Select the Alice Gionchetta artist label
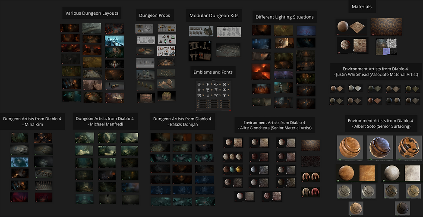The height and width of the screenshot is (217, 423). point(274,126)
